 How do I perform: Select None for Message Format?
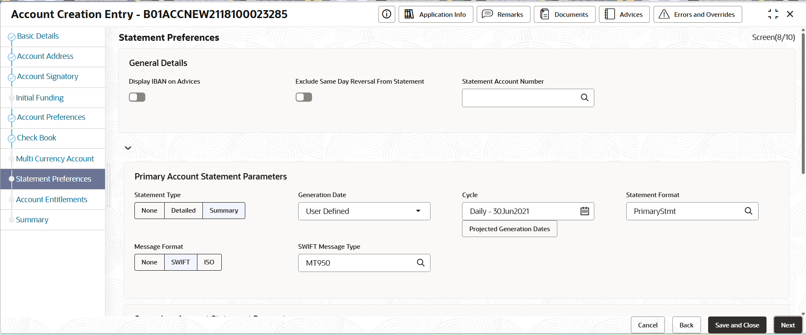click(x=150, y=262)
